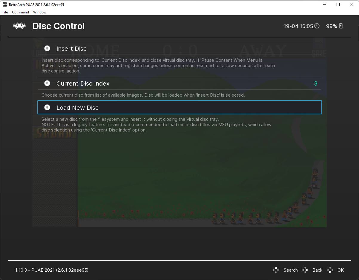Image resolution: width=359 pixels, height=280 pixels.
Task: Click the disc index value 3
Action: pos(316,84)
